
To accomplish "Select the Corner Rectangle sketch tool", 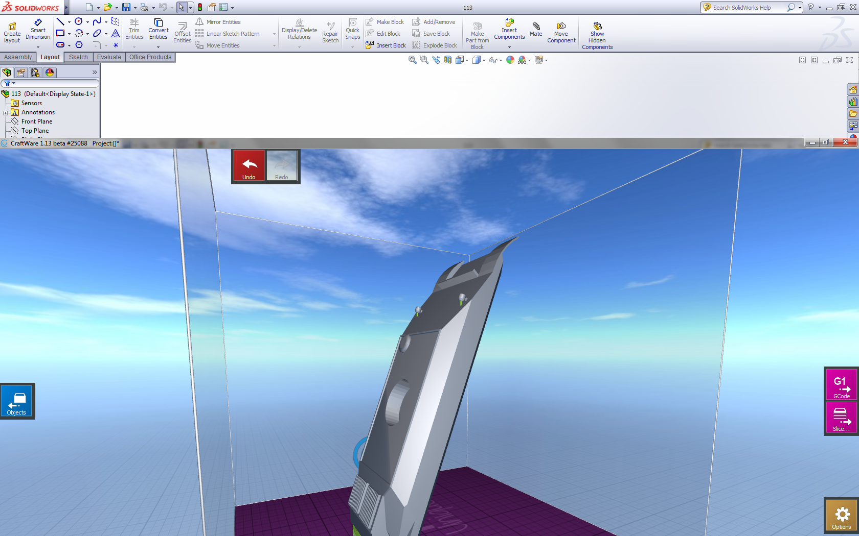I will point(60,33).
